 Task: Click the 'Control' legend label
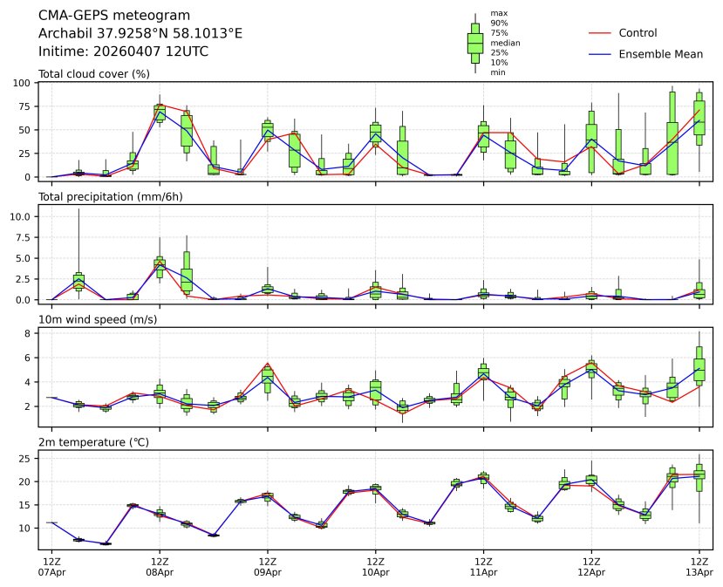tap(638, 33)
